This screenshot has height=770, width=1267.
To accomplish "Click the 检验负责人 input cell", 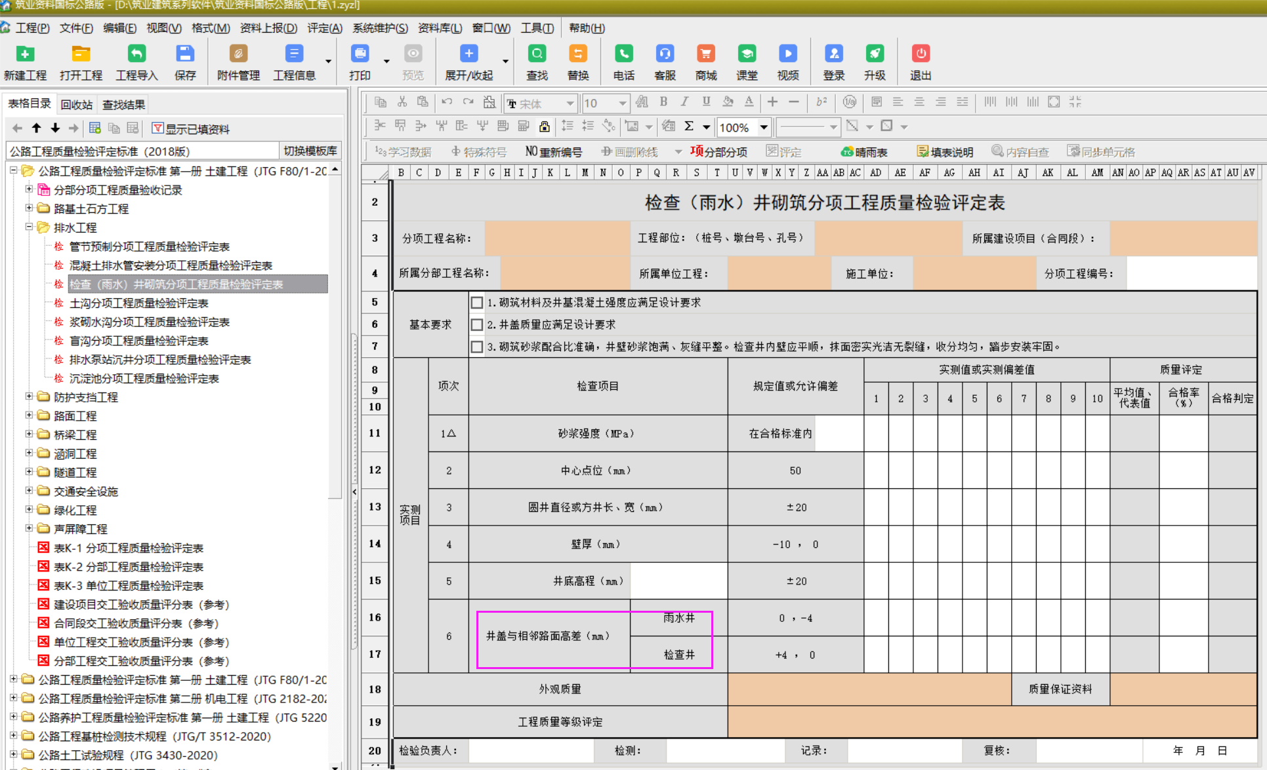I will (x=531, y=751).
